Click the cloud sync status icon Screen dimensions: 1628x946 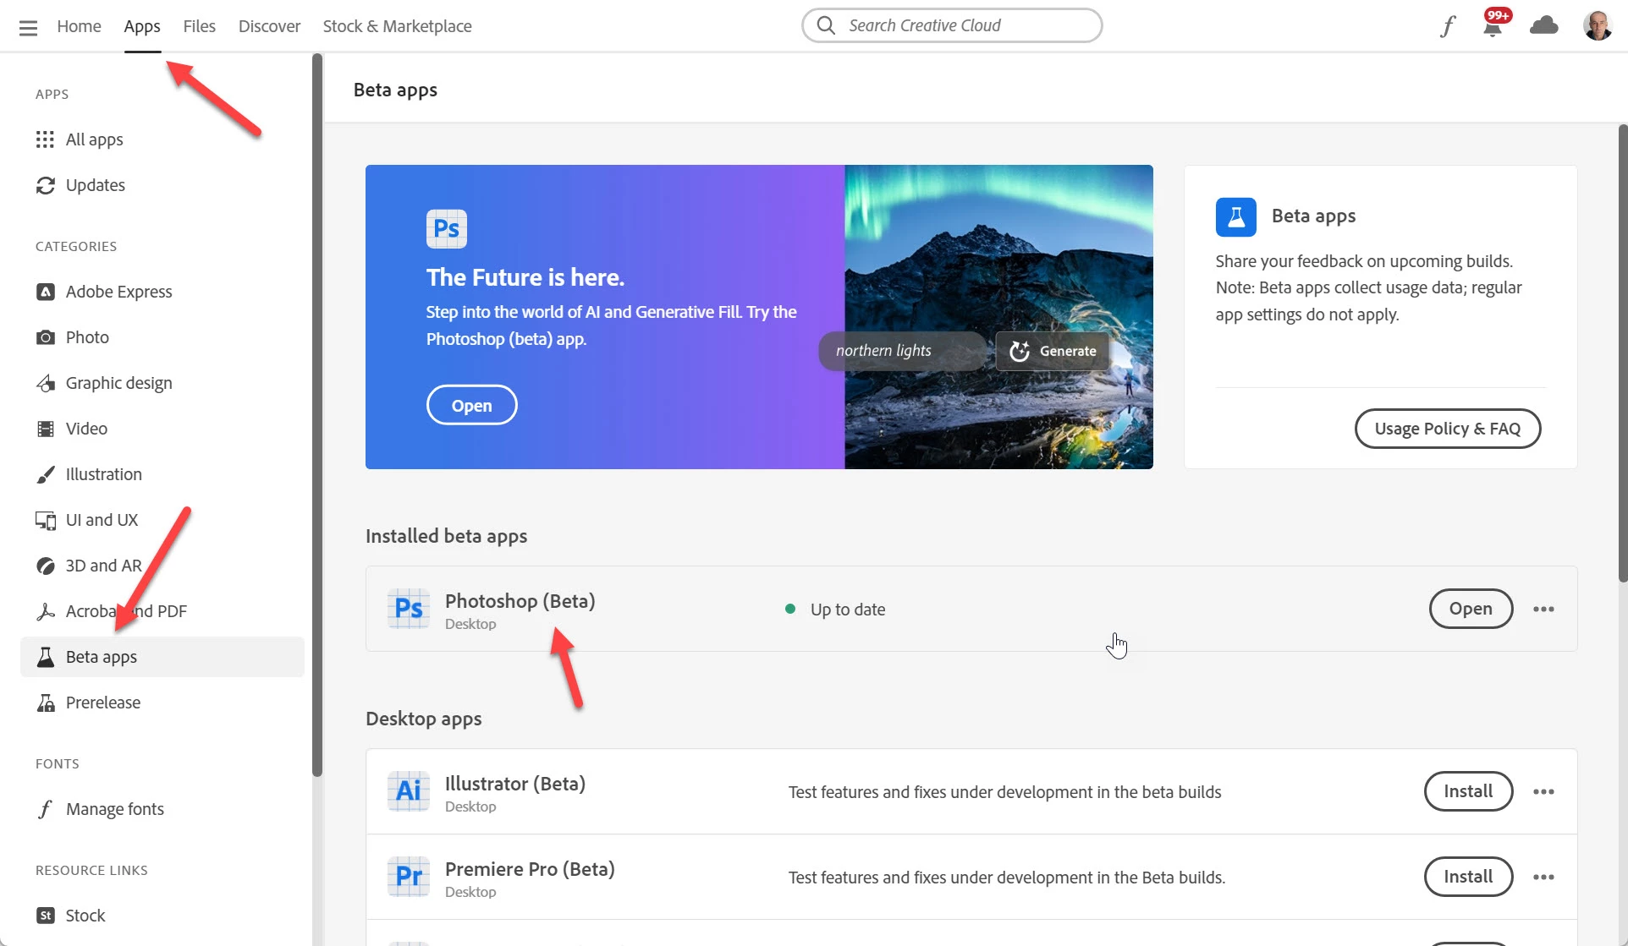pos(1543,26)
